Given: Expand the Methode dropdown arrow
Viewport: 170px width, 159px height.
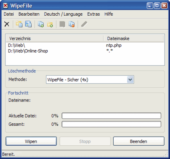Looking at the screenshot, I should (x=130, y=79).
